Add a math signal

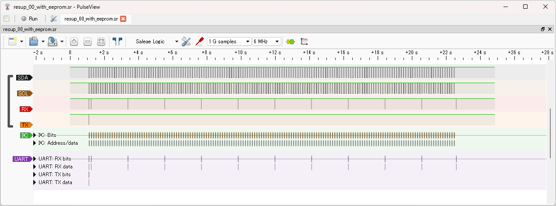click(x=305, y=42)
